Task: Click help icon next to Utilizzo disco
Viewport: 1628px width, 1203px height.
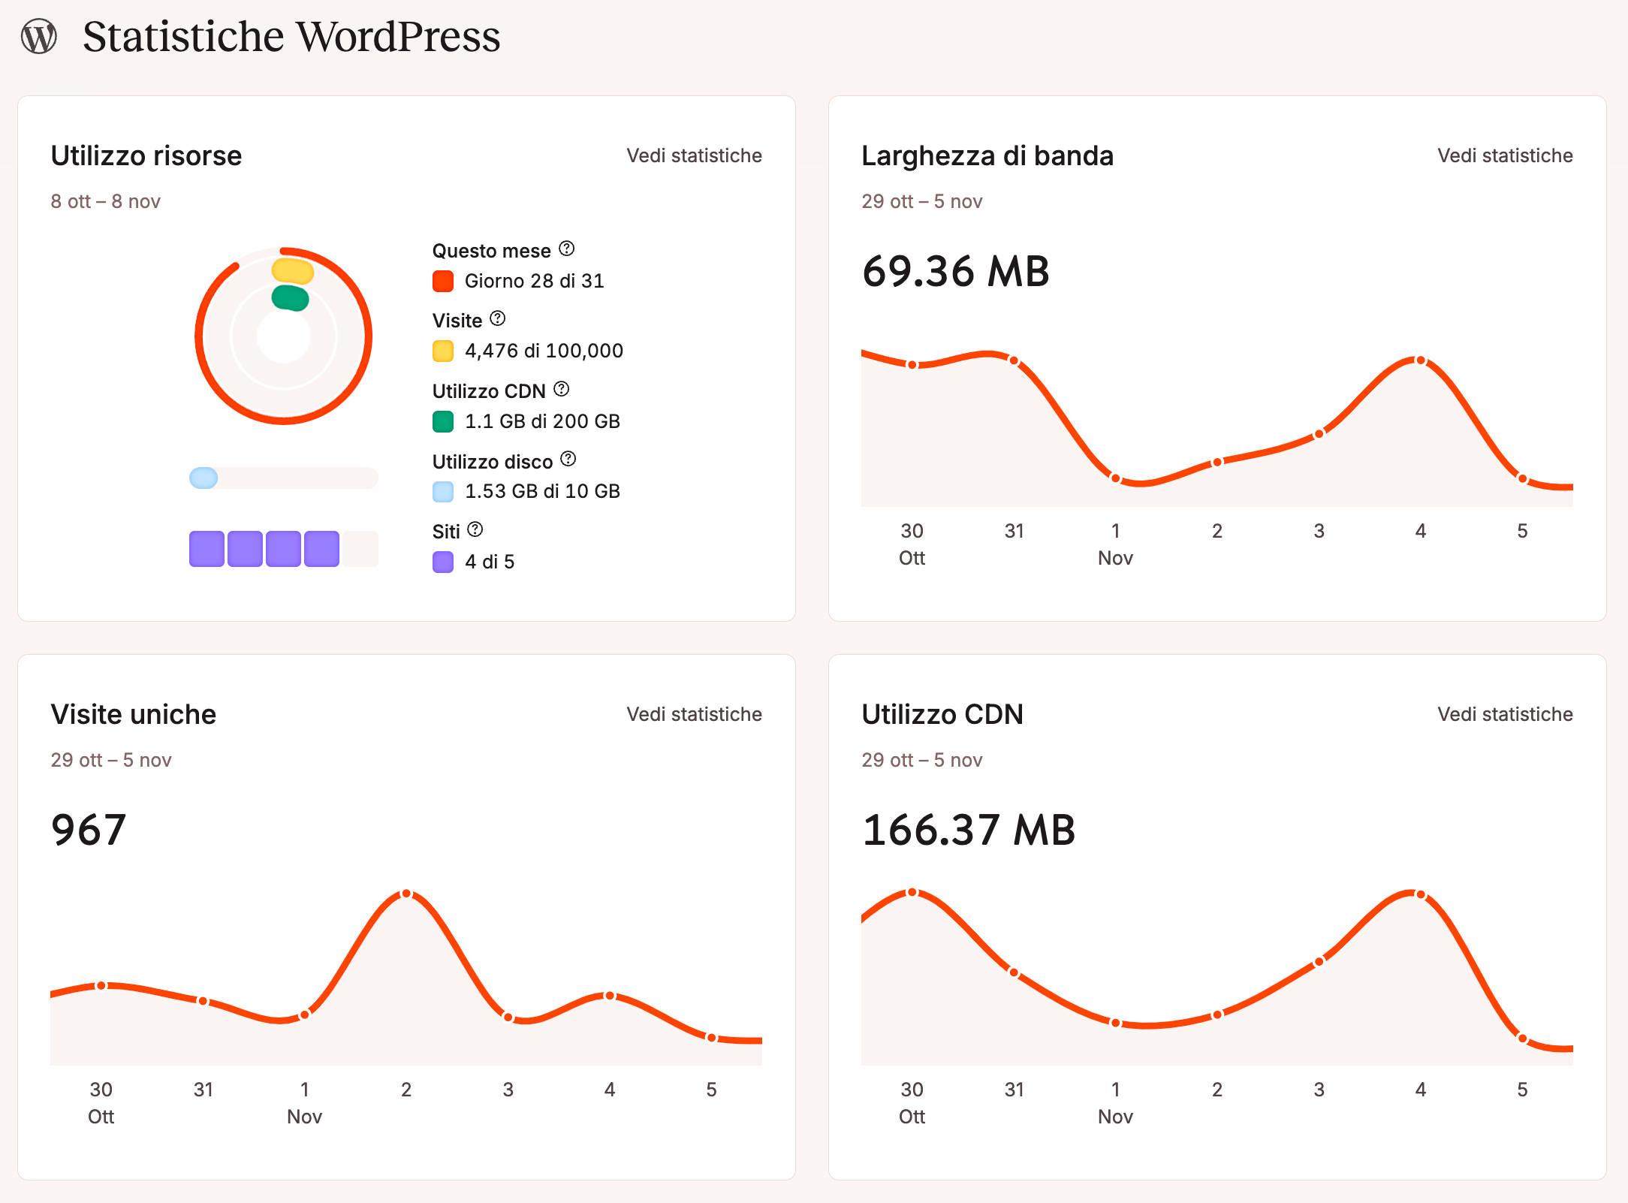Action: click(568, 459)
